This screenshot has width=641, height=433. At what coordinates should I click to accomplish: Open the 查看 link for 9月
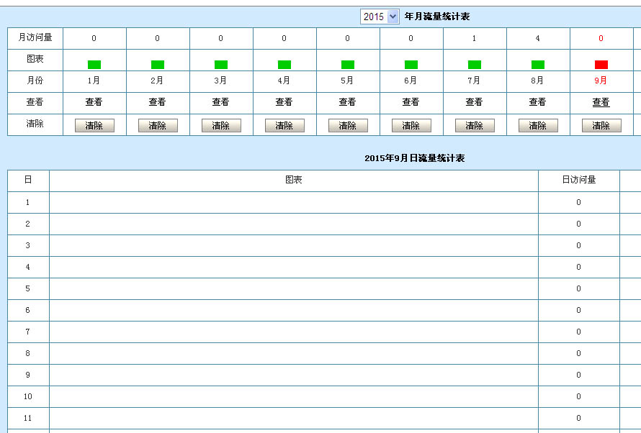coord(601,102)
